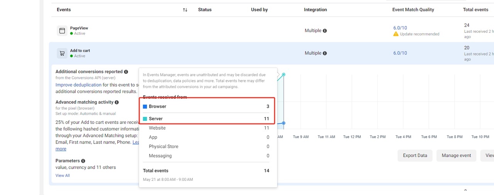
Task: Click the PageView event browser icon
Action: click(x=62, y=31)
